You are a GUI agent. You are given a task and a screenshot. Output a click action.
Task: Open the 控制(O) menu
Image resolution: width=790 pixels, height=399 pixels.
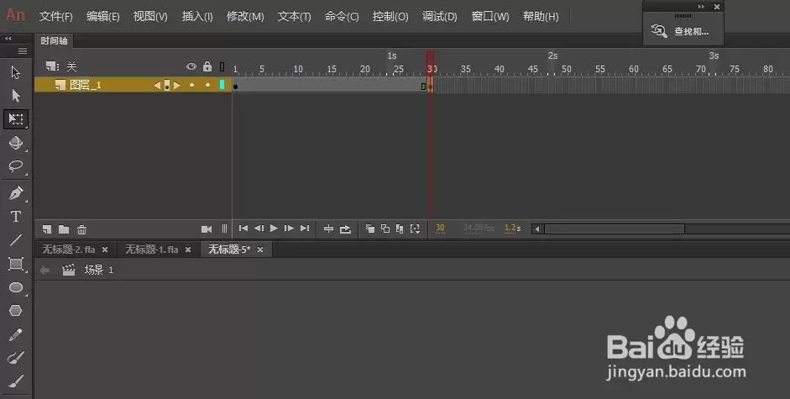390,17
